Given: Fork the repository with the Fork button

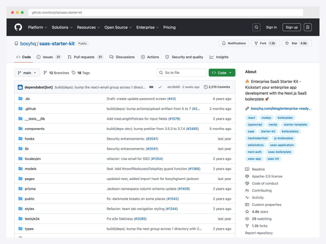Looking at the screenshot, I should [265, 43].
